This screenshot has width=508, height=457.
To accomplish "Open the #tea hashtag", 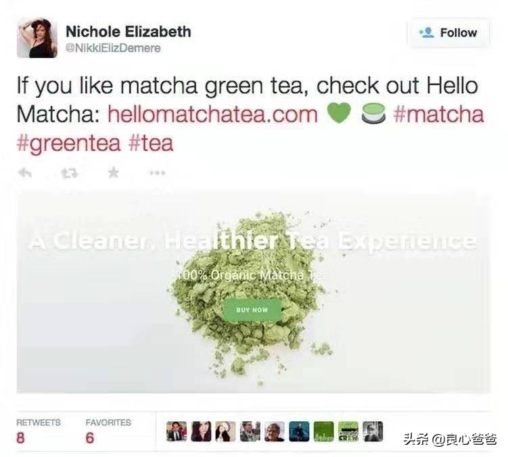I will coord(151,143).
